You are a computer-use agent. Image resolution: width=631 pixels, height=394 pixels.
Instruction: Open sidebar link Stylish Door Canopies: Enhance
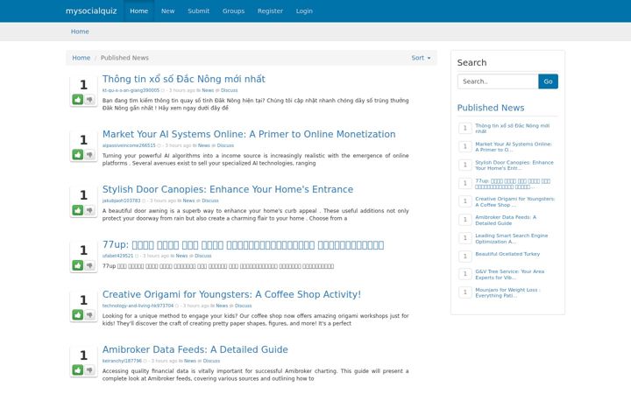514,165
